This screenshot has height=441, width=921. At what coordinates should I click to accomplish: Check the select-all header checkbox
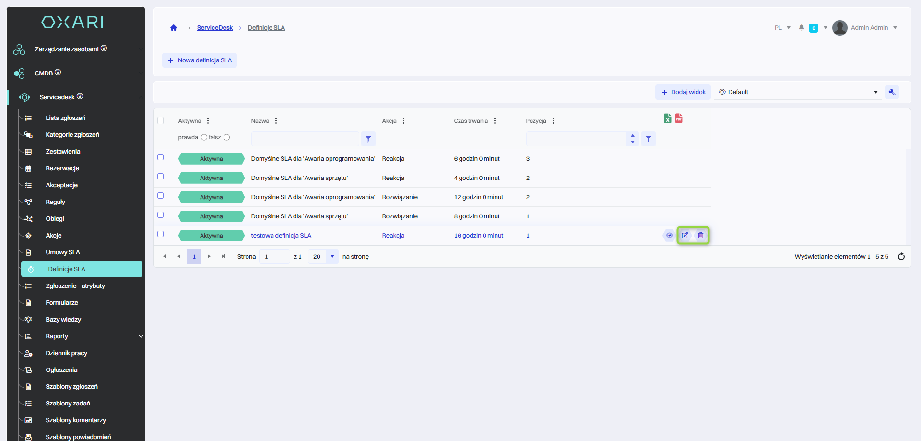coord(161,120)
